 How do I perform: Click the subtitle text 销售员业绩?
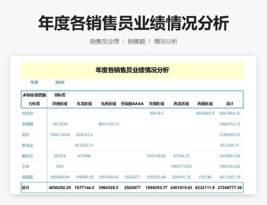point(104,41)
